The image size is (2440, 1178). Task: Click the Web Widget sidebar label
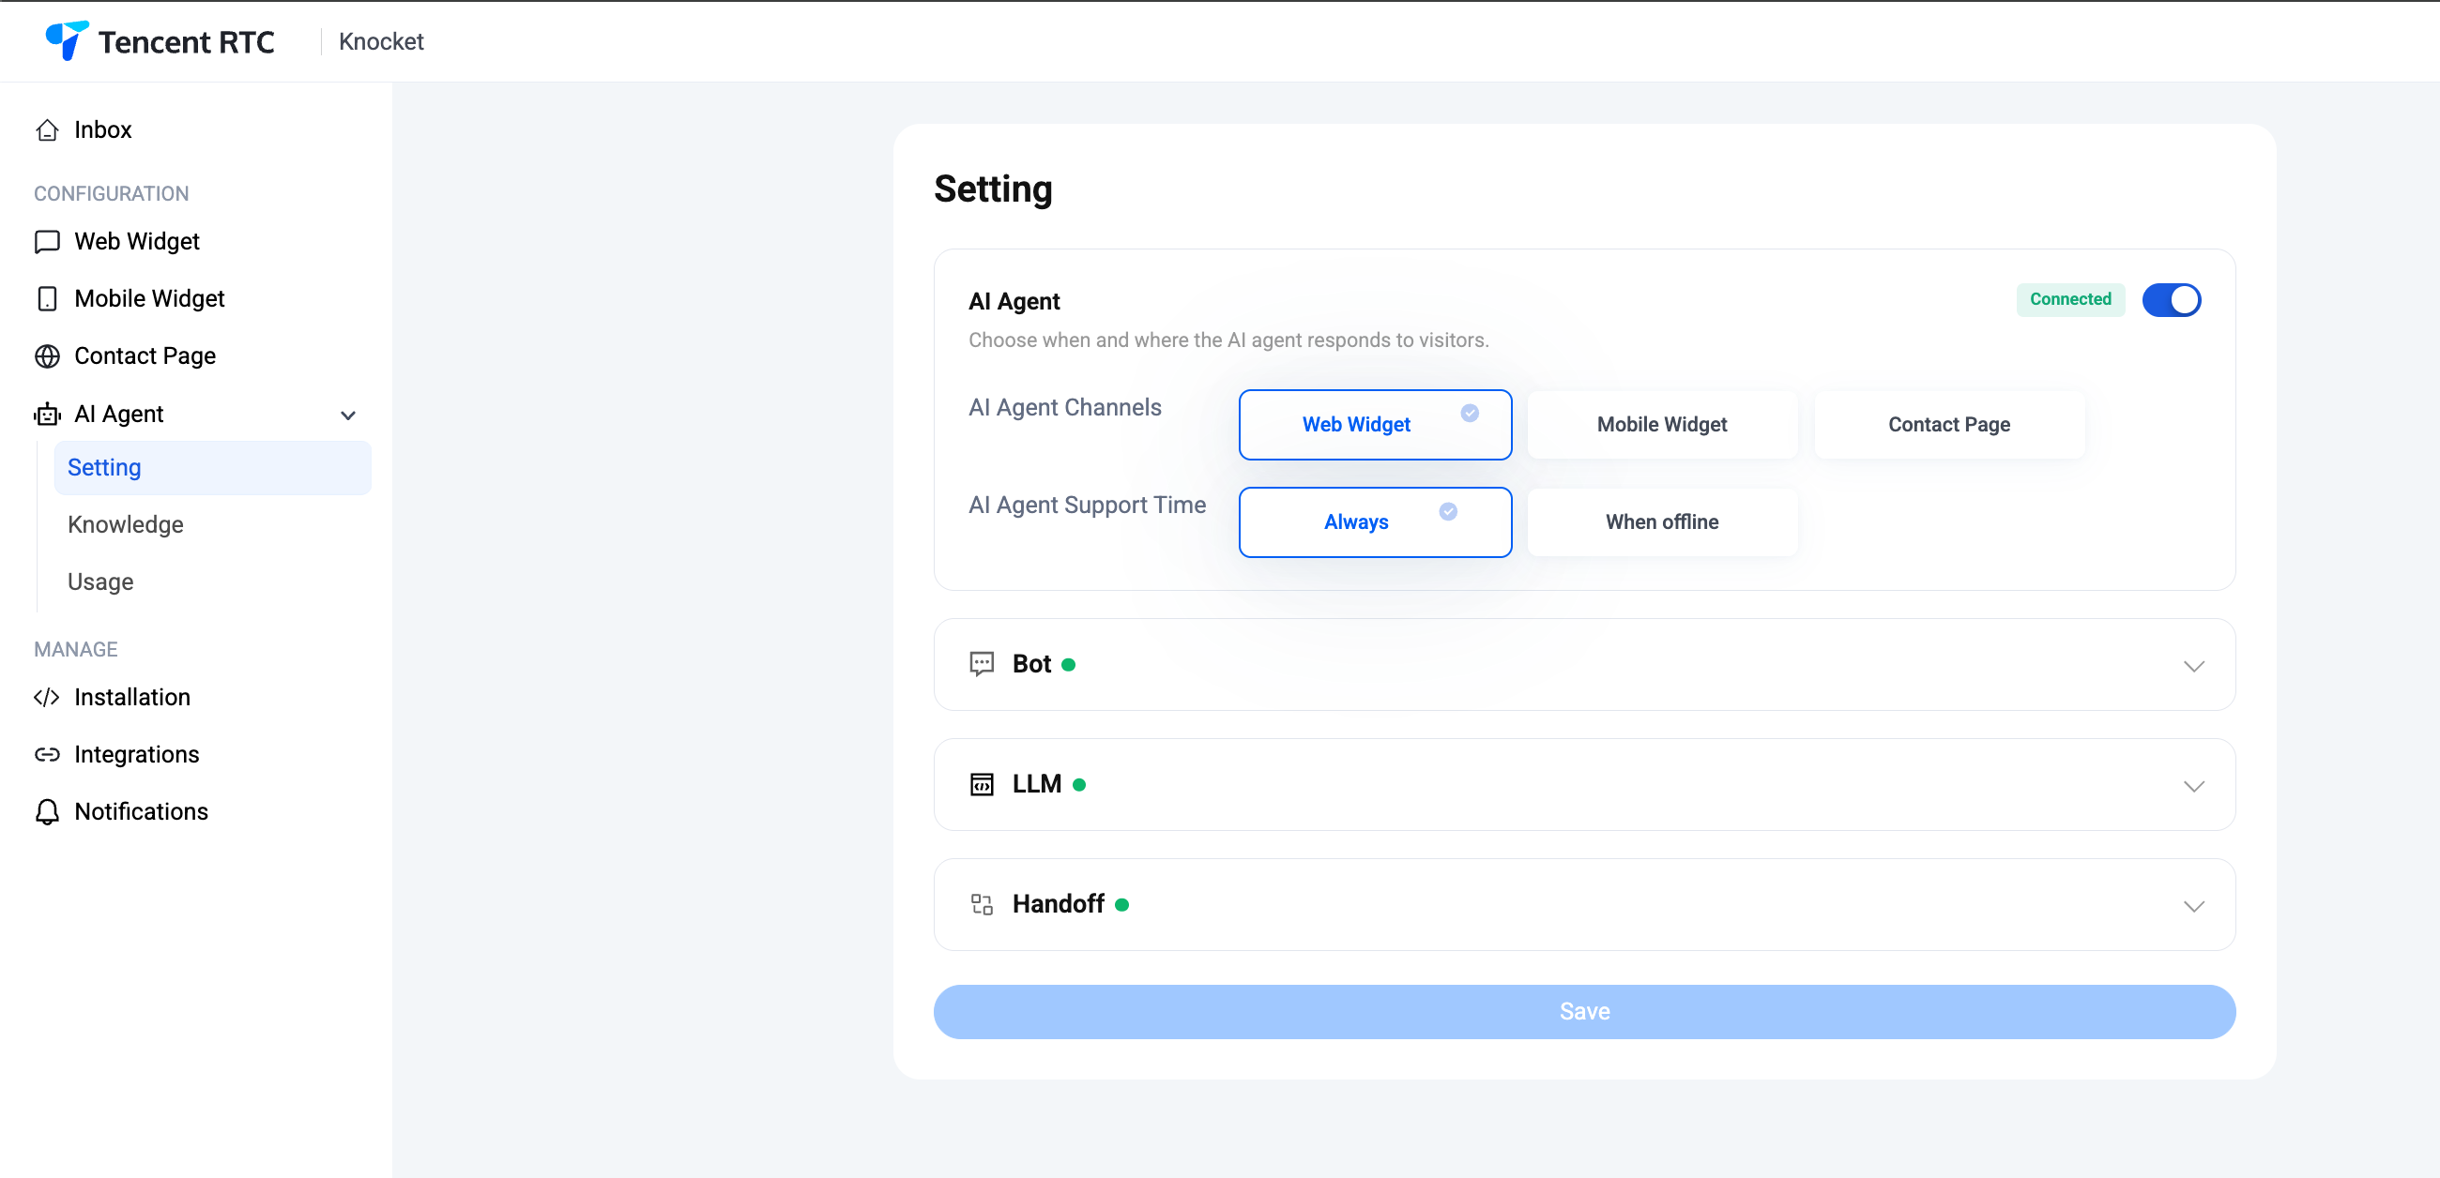pos(136,241)
